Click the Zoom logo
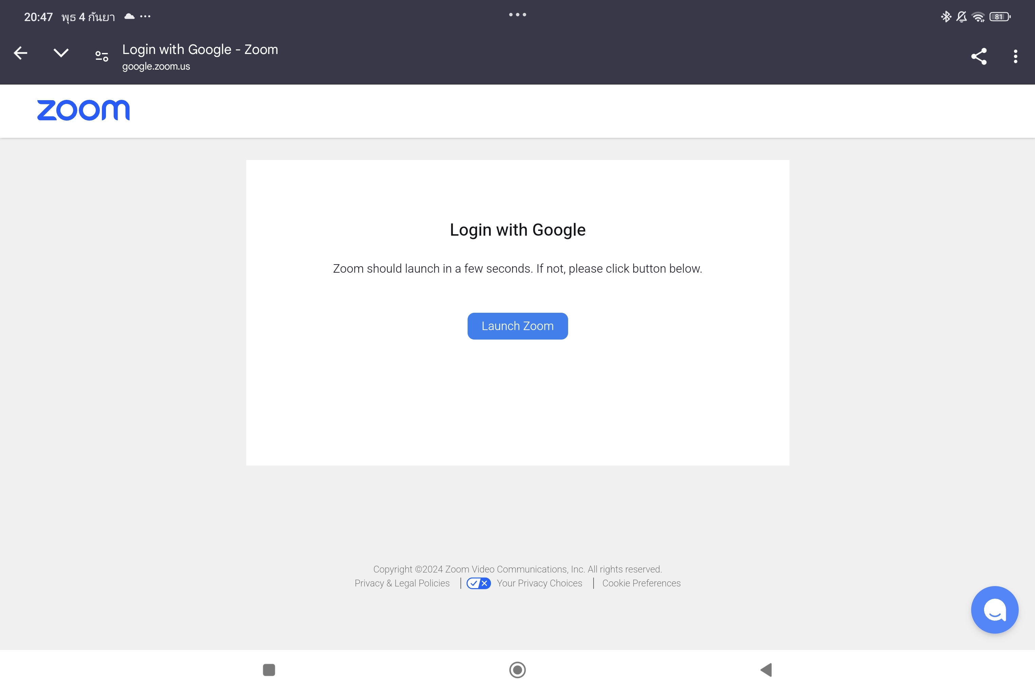The width and height of the screenshot is (1035, 690). (84, 110)
